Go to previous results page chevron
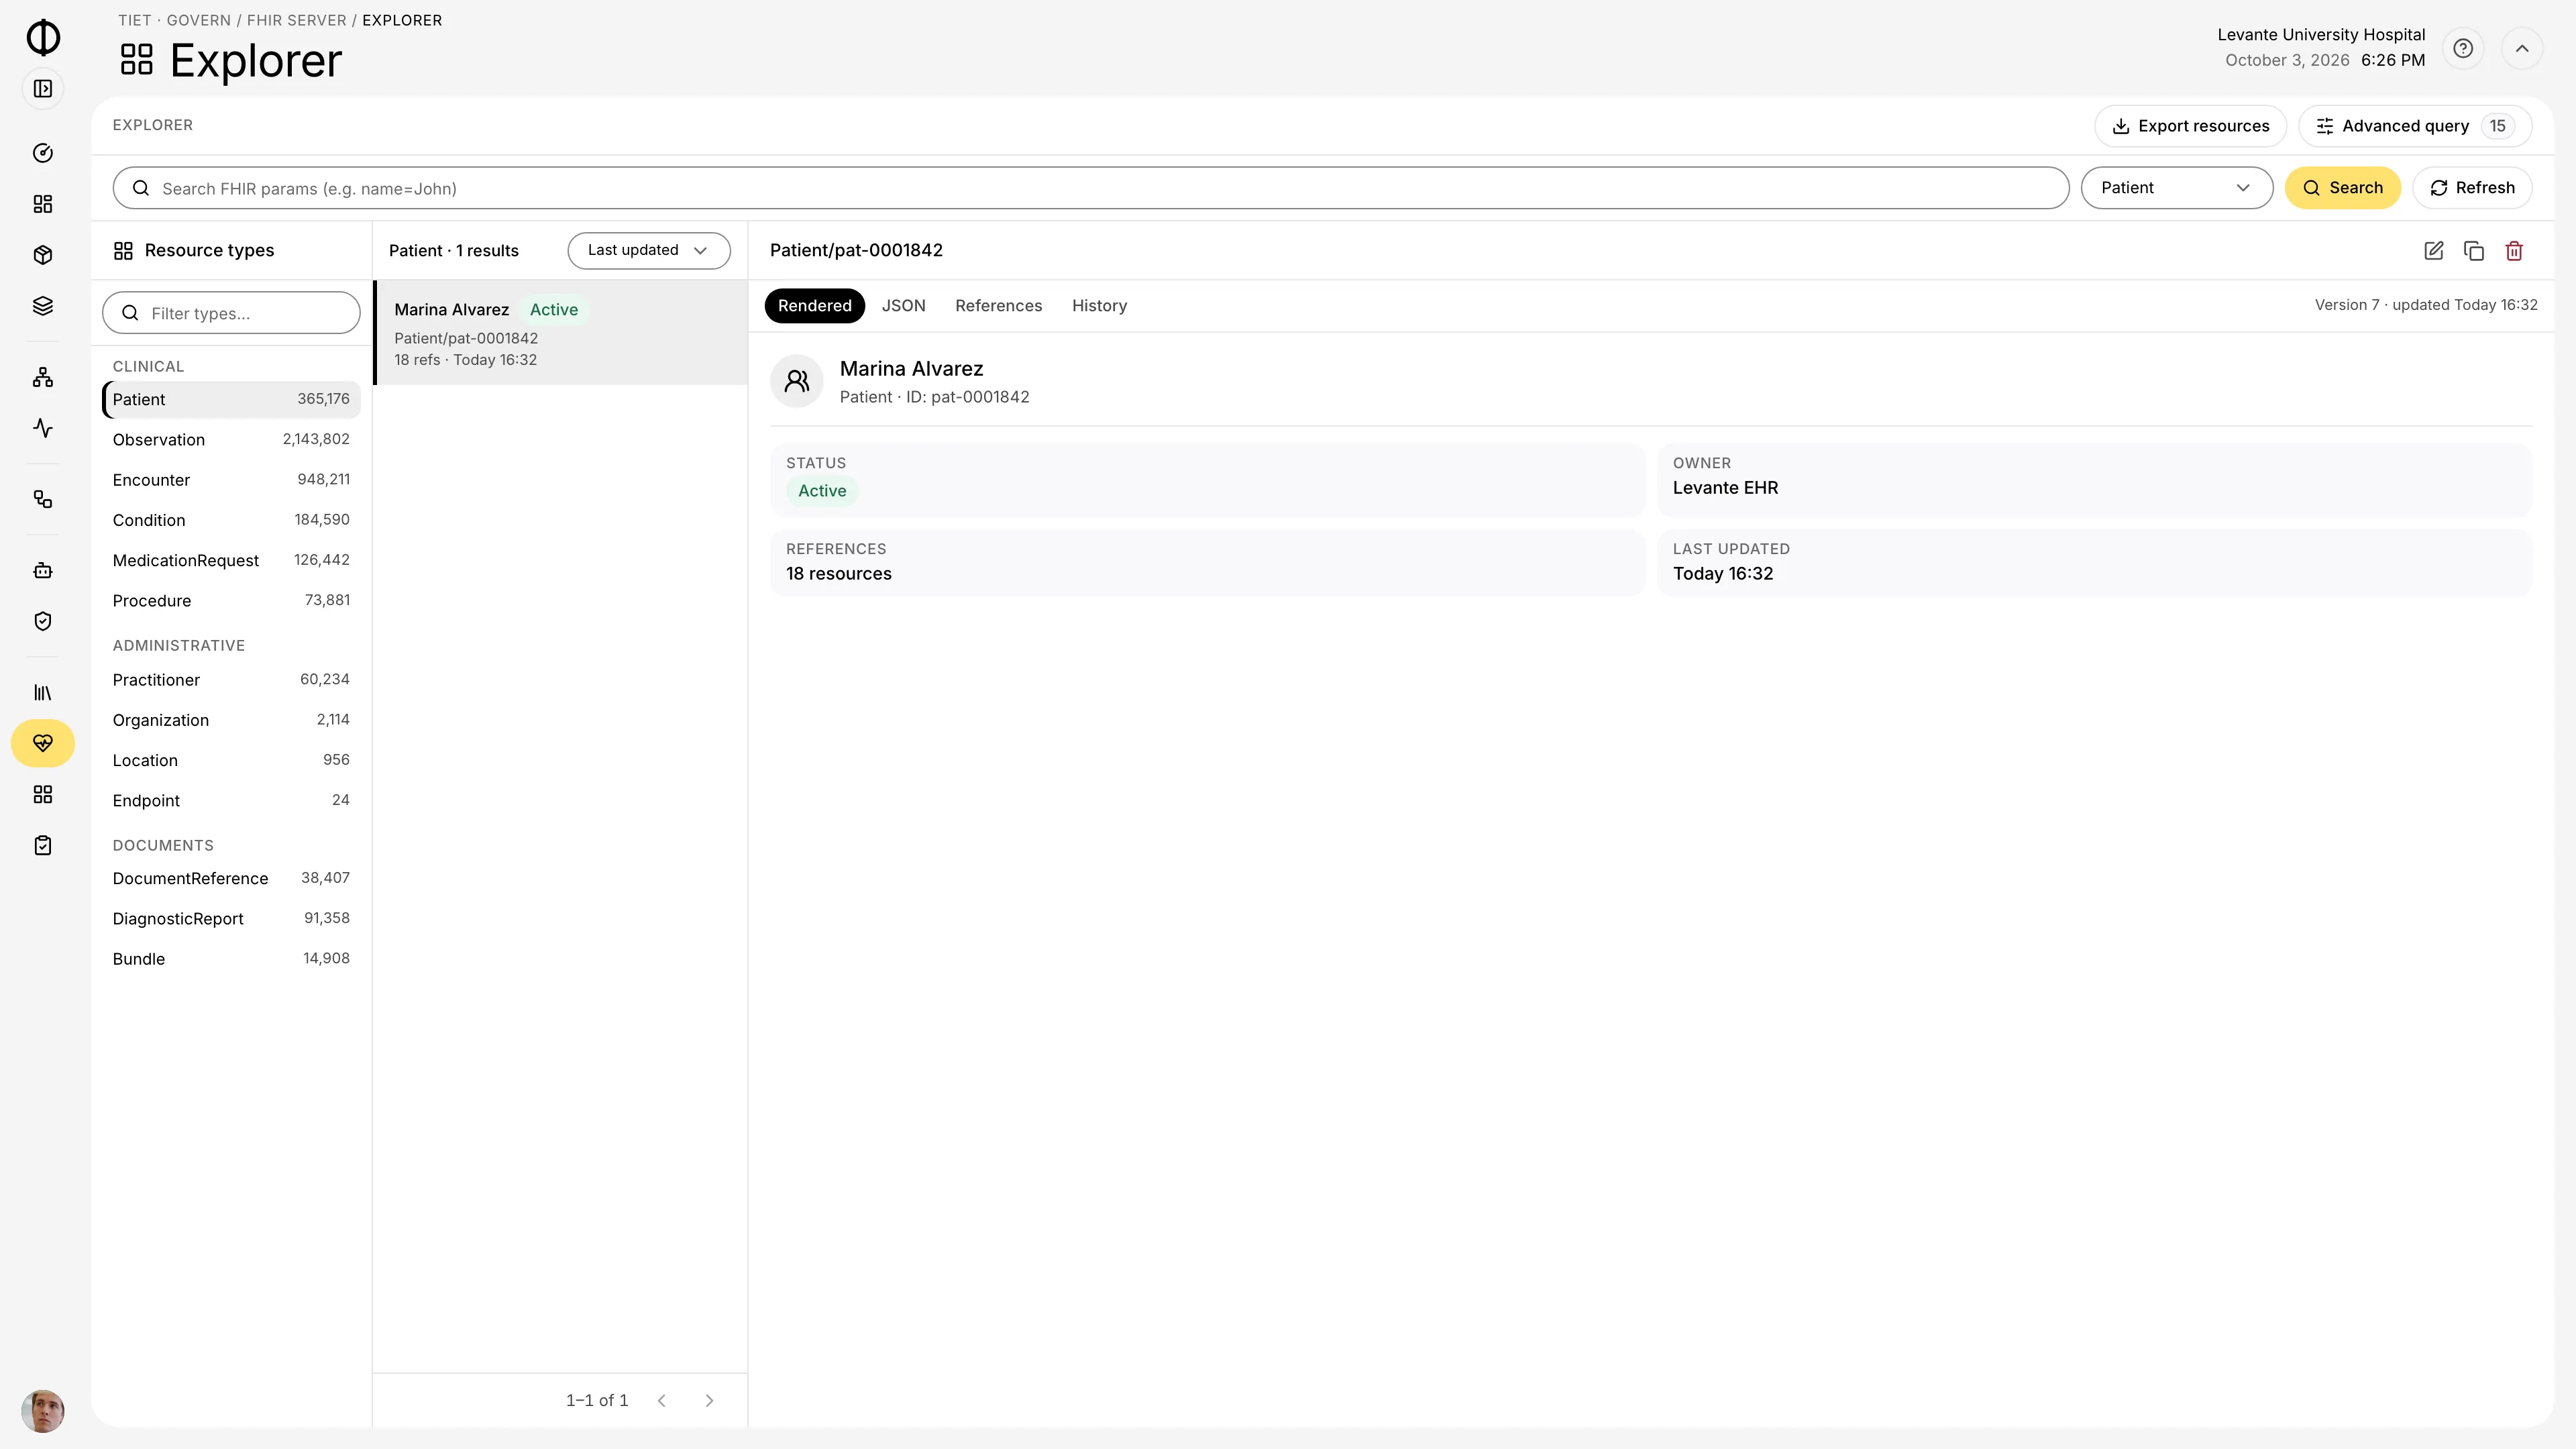This screenshot has height=1449, width=2576. pyautogui.click(x=662, y=1400)
